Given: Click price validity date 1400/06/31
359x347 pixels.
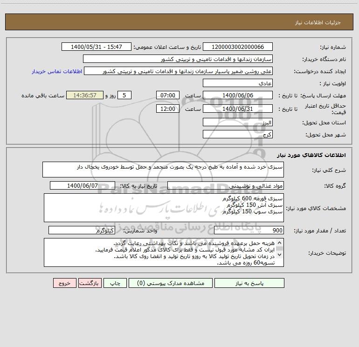Looking at the screenshot, I should coord(238,109).
